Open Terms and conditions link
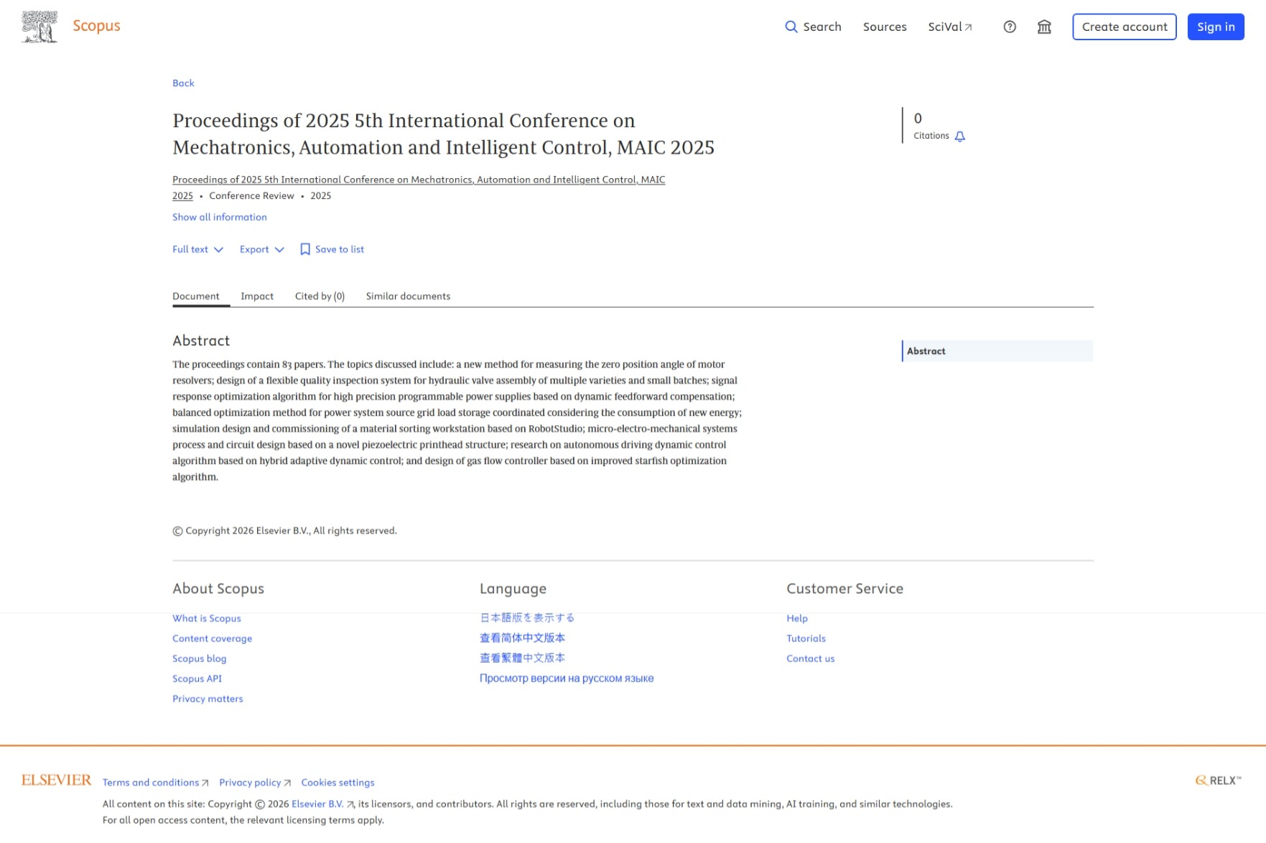Screen dimensions: 1266x843 155,783
